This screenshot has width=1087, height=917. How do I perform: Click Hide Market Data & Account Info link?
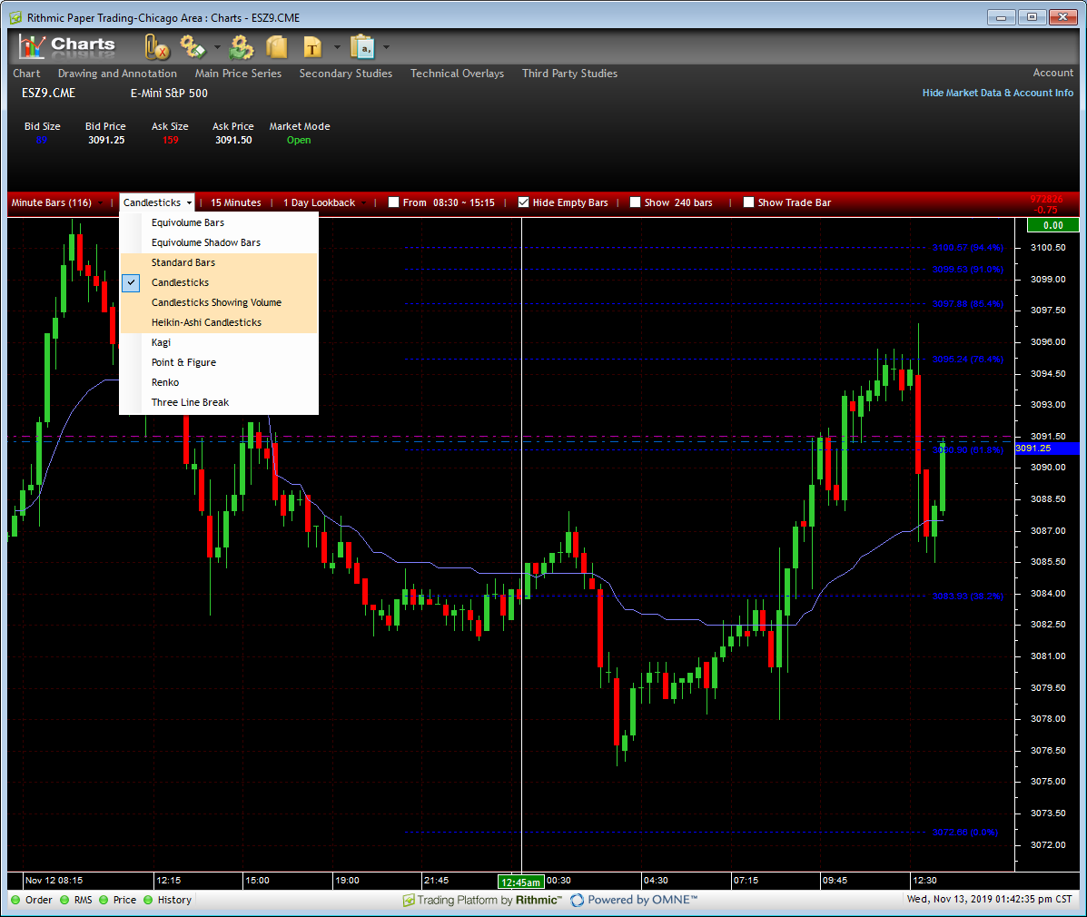coord(997,93)
